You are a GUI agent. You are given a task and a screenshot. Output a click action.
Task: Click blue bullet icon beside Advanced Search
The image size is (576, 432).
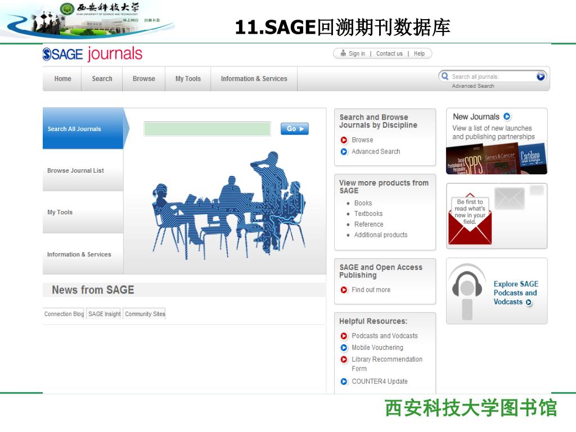pyautogui.click(x=344, y=152)
